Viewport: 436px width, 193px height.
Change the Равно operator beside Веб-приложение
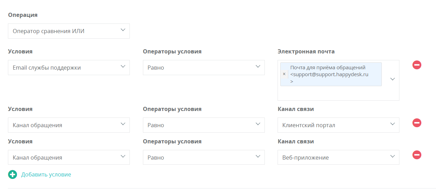pos(204,158)
